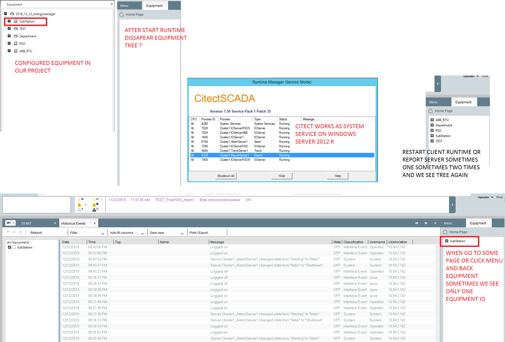Click alarm sound speaker icon
The height and width of the screenshot is (342, 505).
95,199
